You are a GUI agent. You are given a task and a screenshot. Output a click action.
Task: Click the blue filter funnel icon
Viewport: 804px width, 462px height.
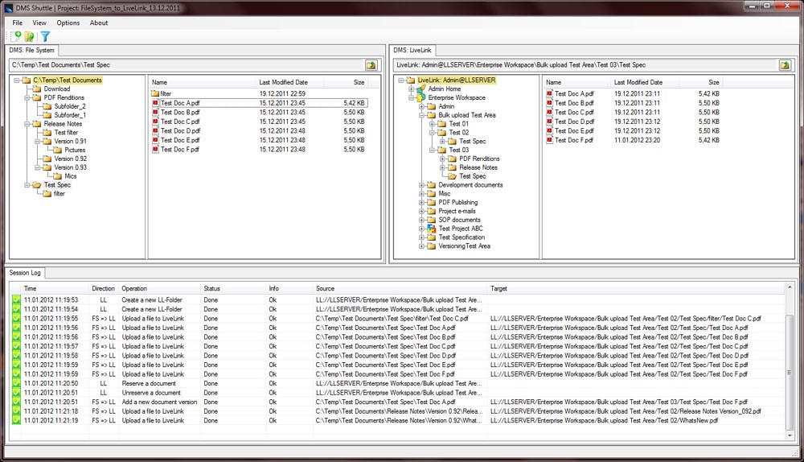pos(45,36)
